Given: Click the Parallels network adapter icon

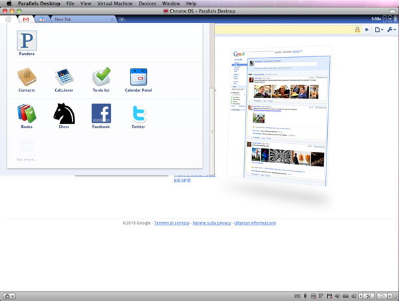Looking at the screenshot, I should [321, 296].
